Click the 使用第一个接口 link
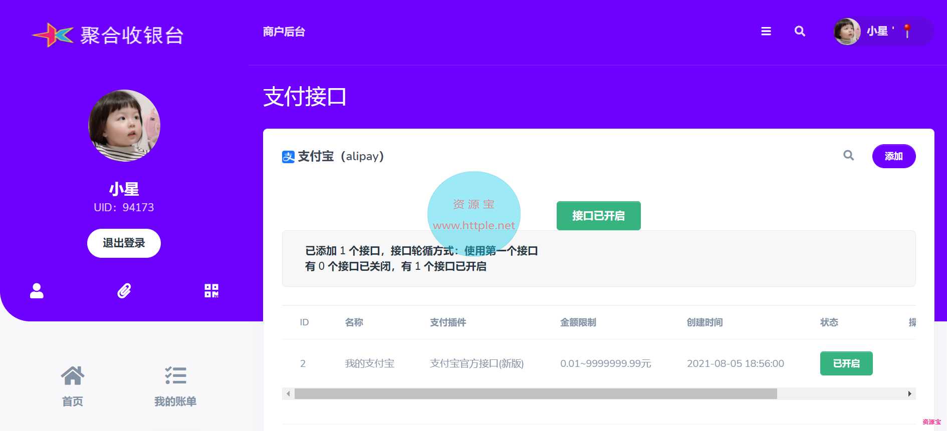 click(501, 251)
